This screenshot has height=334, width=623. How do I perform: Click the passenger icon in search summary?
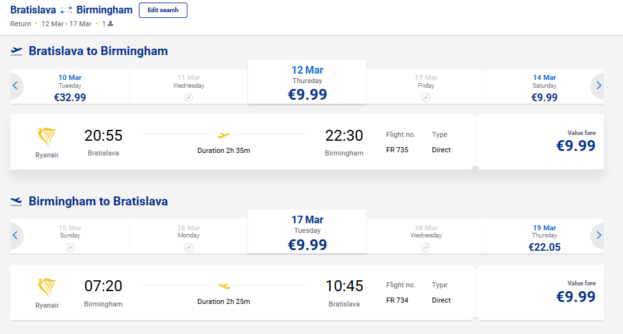(x=111, y=24)
